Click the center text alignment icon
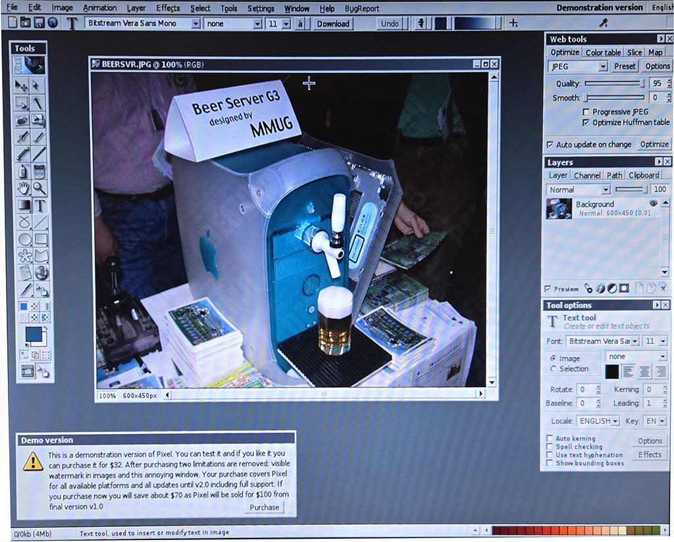 click(x=644, y=372)
